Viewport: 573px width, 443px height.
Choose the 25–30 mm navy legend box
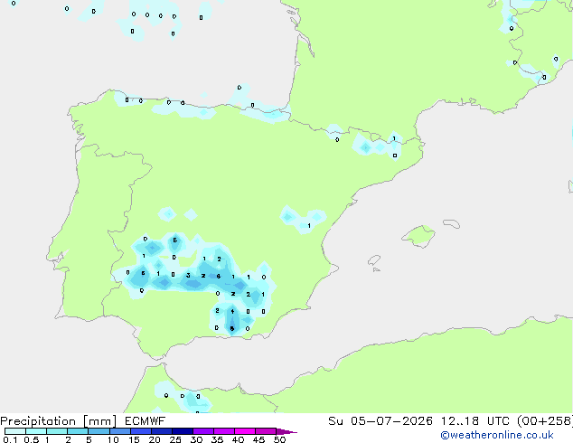coord(182,431)
